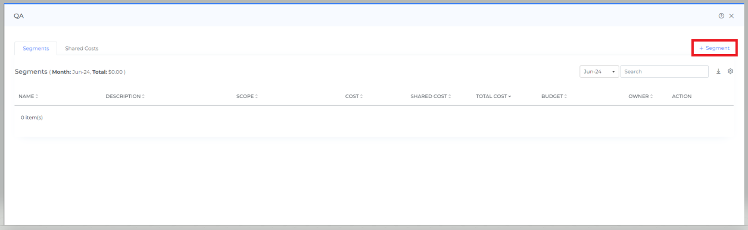Click the help question mark icon

721,16
